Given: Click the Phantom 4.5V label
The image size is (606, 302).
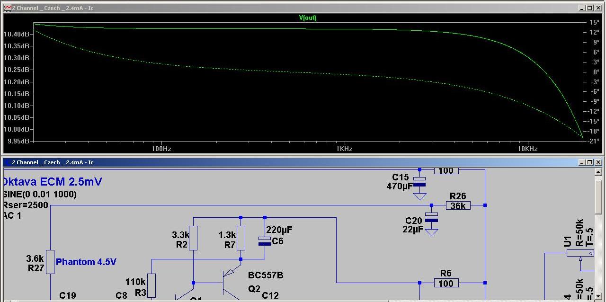Looking at the screenshot, I should (86, 262).
